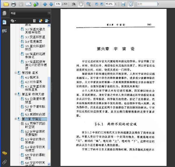The image size is (175, 167).
Task: Click the page number field showing 176
Action: point(58,4)
